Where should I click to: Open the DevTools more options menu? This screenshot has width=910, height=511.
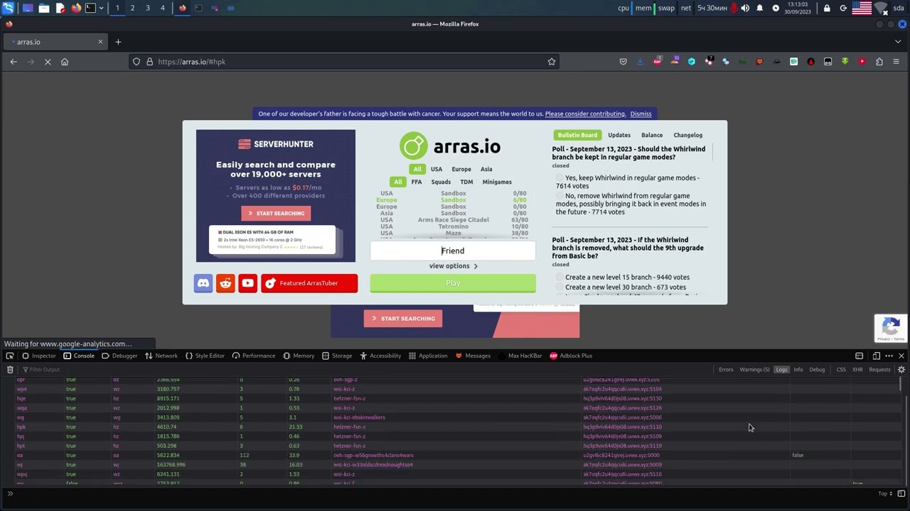pos(889,356)
